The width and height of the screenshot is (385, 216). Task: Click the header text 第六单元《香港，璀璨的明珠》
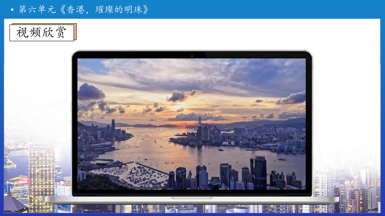(83, 9)
